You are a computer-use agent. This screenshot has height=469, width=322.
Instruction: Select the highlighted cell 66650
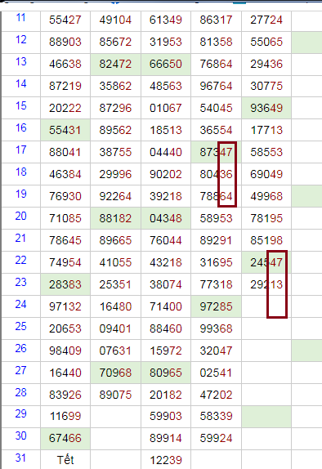pyautogui.click(x=166, y=65)
